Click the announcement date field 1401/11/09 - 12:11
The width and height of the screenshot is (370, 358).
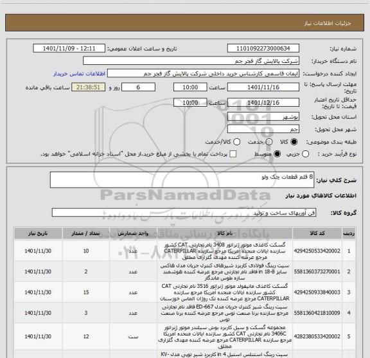69,48
